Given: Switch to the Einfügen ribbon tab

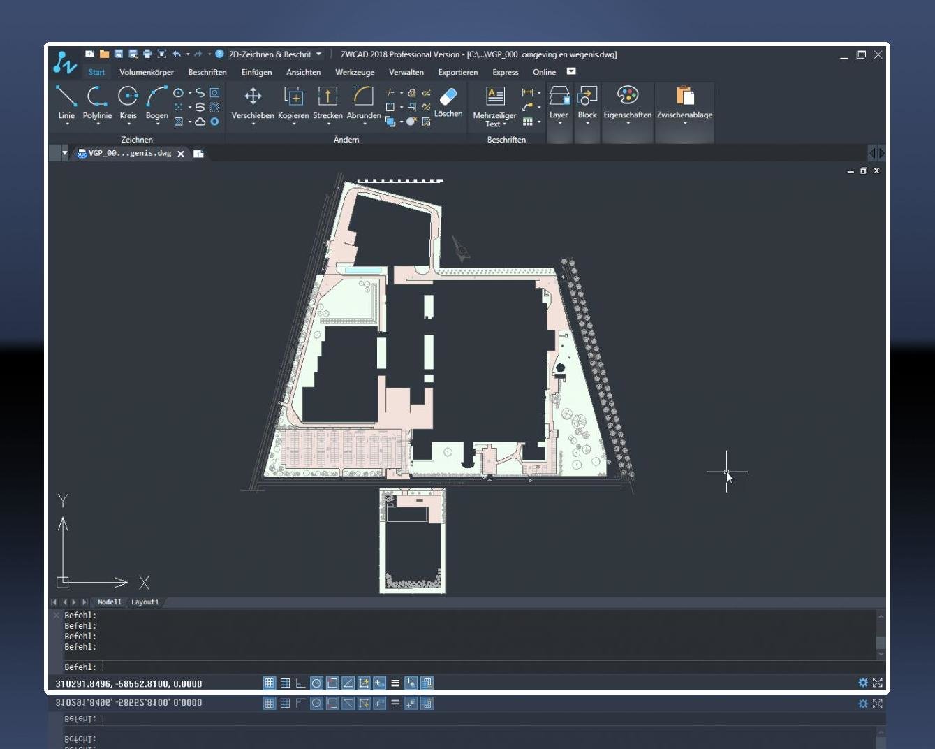Looking at the screenshot, I should pyautogui.click(x=256, y=72).
